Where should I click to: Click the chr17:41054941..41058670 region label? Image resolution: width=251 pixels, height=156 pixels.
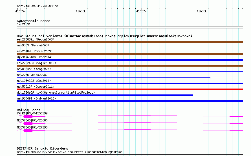pyautogui.click(x=37, y=6)
